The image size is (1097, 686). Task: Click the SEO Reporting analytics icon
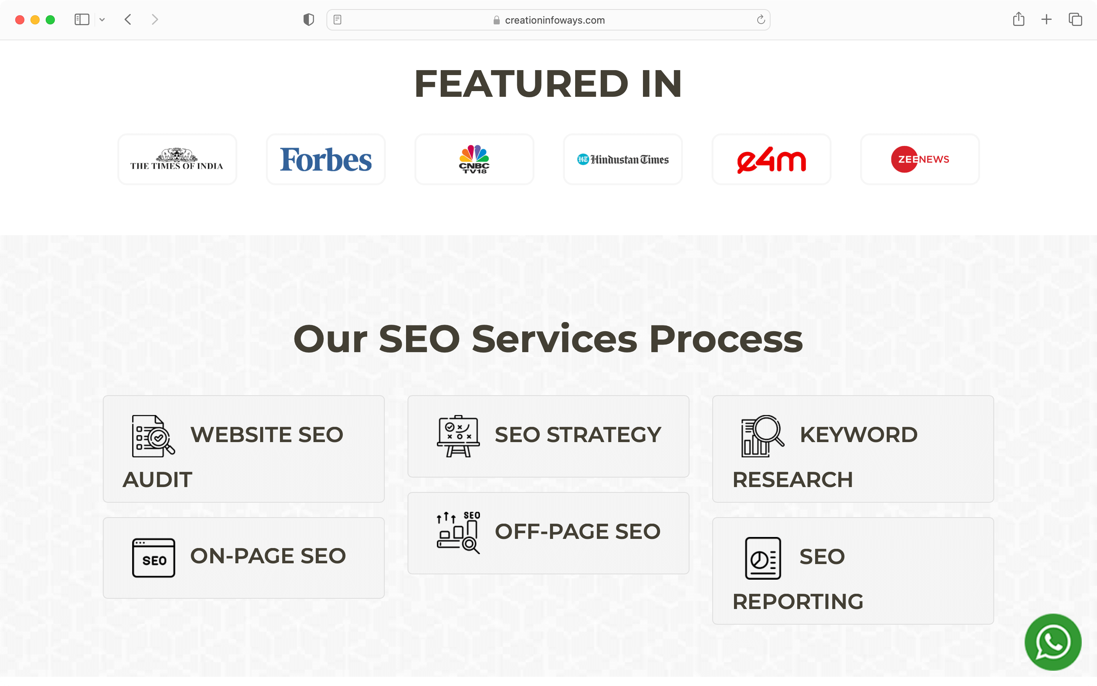tap(762, 558)
